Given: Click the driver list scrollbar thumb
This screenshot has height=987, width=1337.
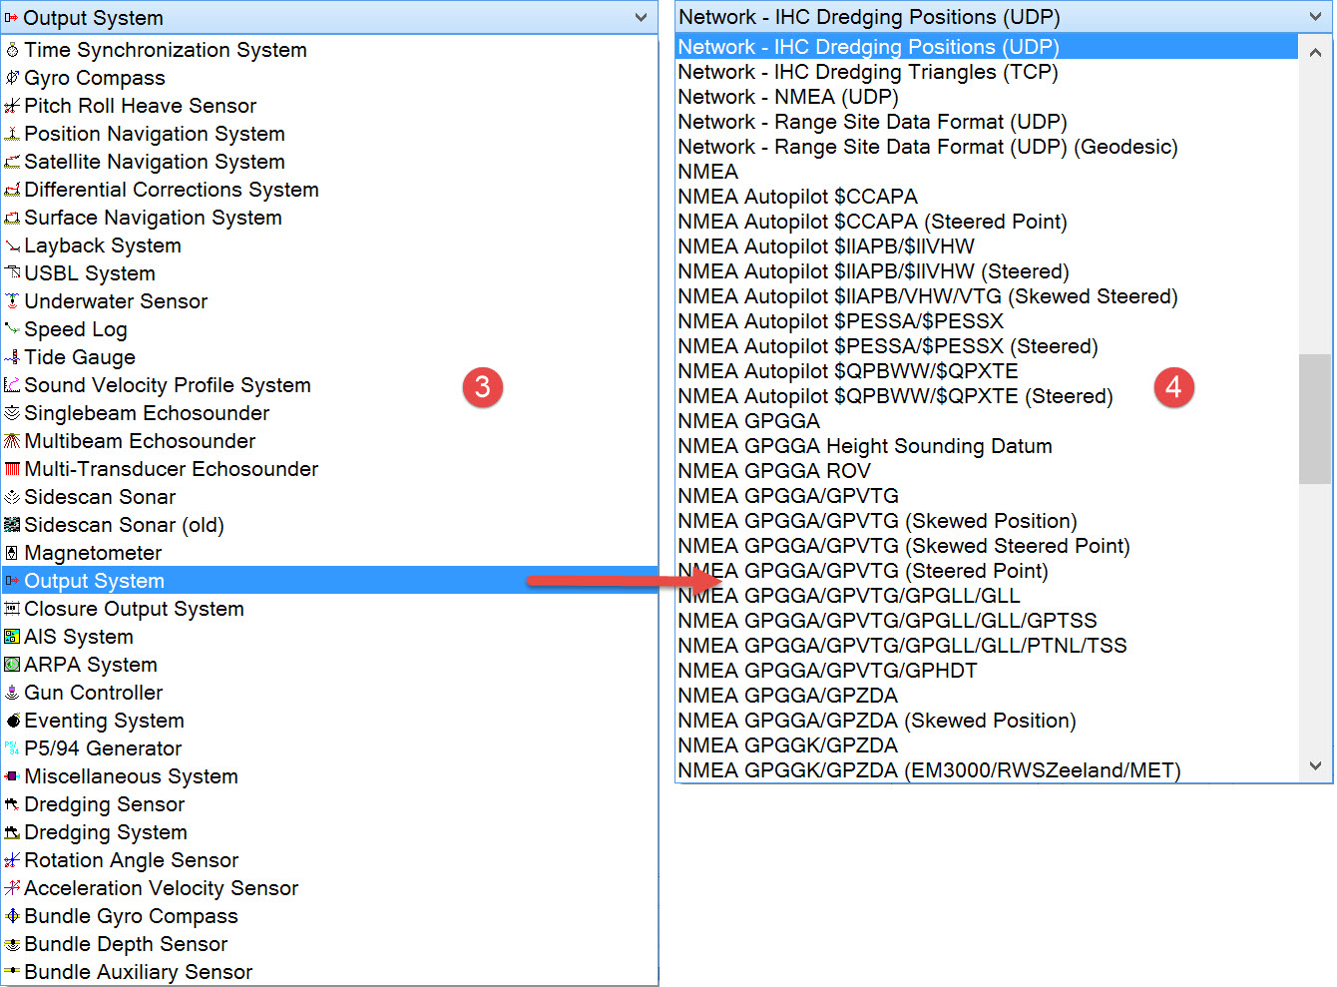Looking at the screenshot, I should tap(1315, 419).
